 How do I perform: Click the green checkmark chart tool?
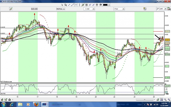coord(83,5)
